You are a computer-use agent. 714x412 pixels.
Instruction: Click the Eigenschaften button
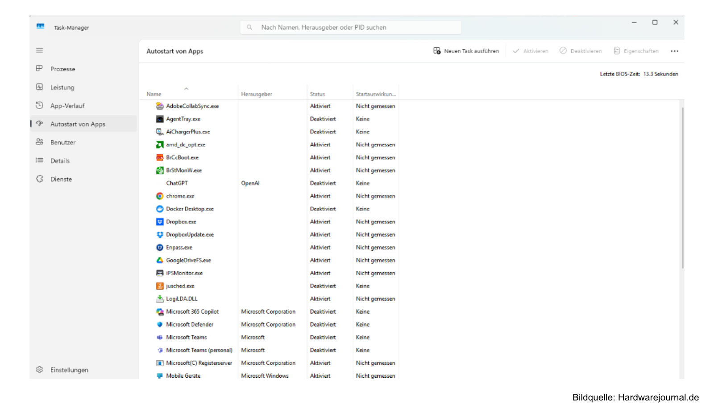(x=636, y=51)
